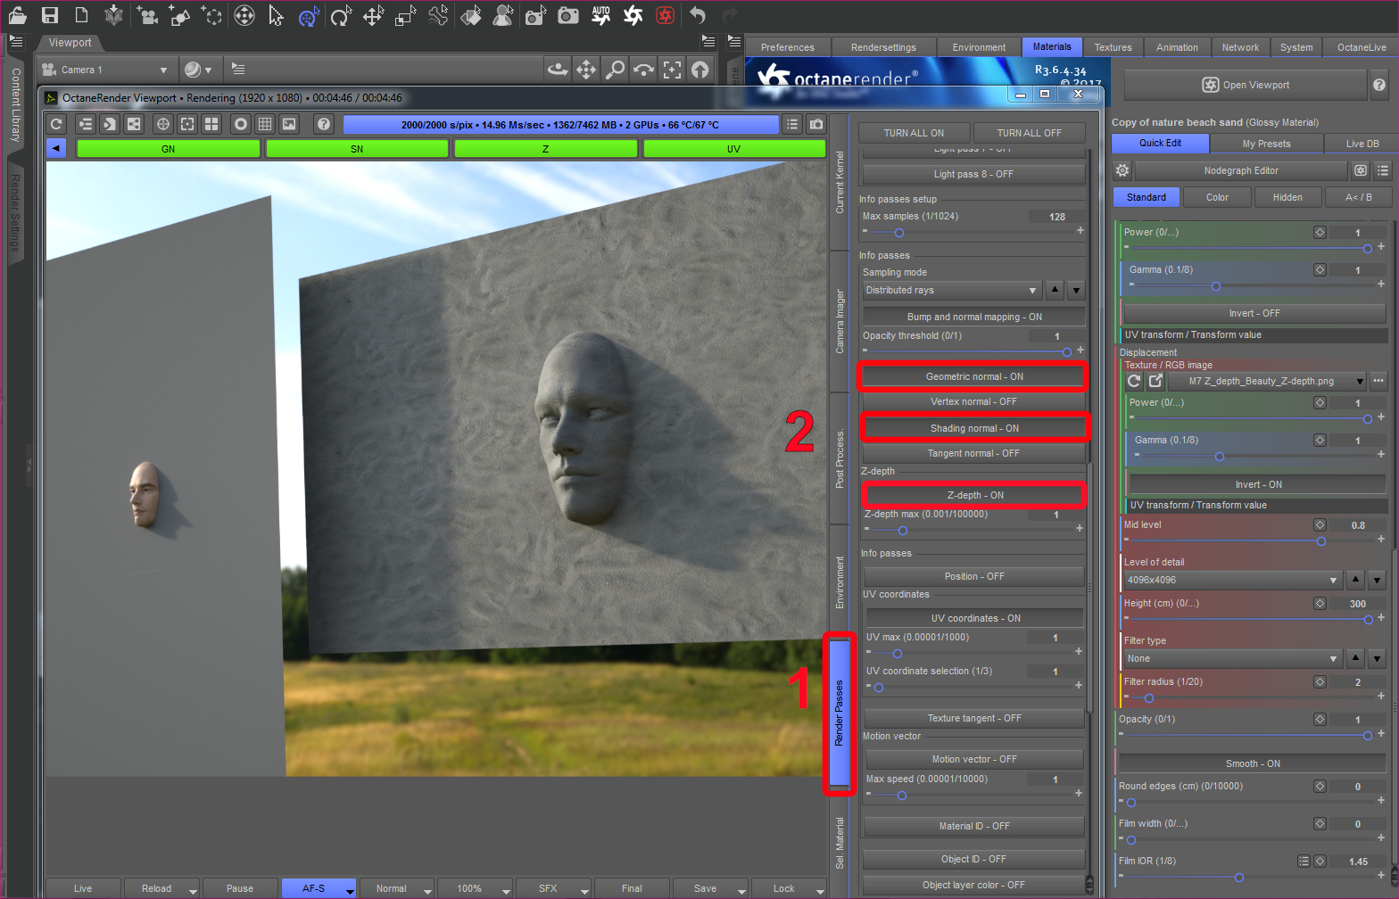The image size is (1399, 899).
Task: Click the Height (cm) value field 300
Action: click(1358, 603)
